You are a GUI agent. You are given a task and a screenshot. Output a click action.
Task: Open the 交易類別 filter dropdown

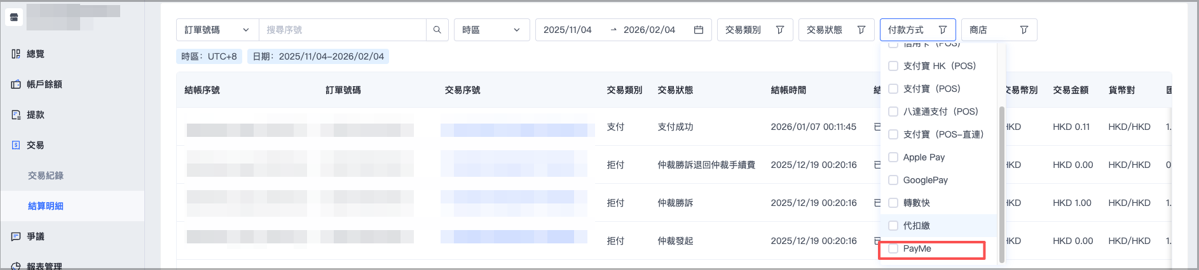(755, 30)
